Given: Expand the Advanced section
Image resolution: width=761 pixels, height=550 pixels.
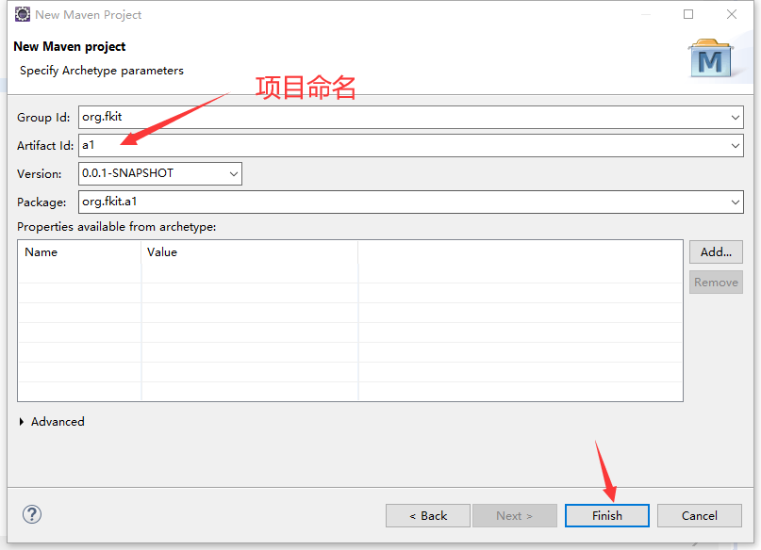Looking at the screenshot, I should point(22,422).
